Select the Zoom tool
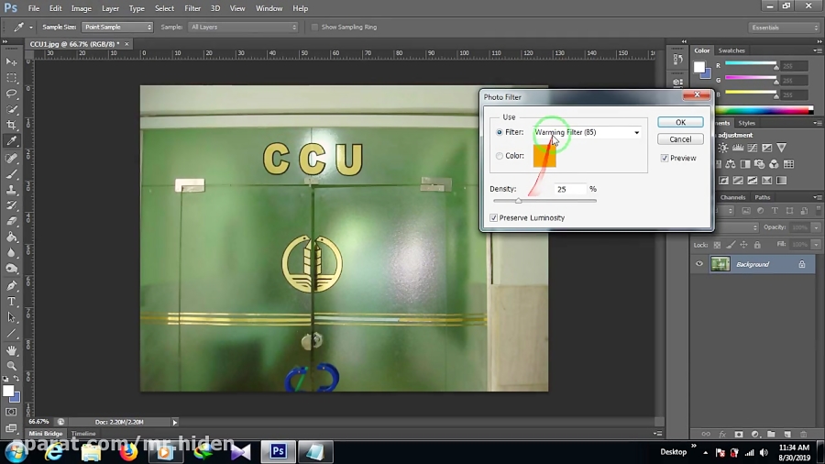This screenshot has width=825, height=464. [12, 366]
